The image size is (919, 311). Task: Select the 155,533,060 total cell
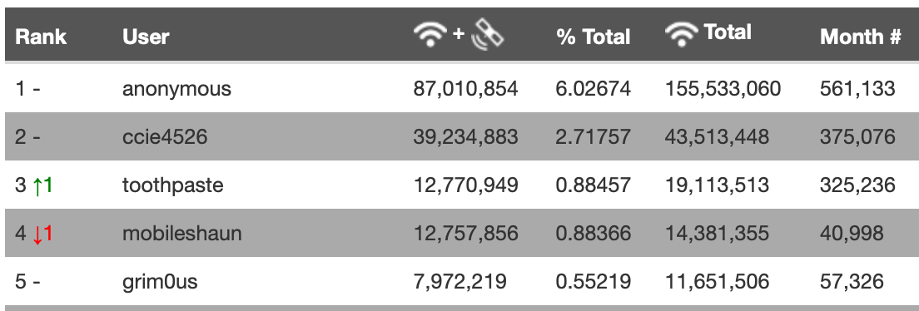click(723, 89)
